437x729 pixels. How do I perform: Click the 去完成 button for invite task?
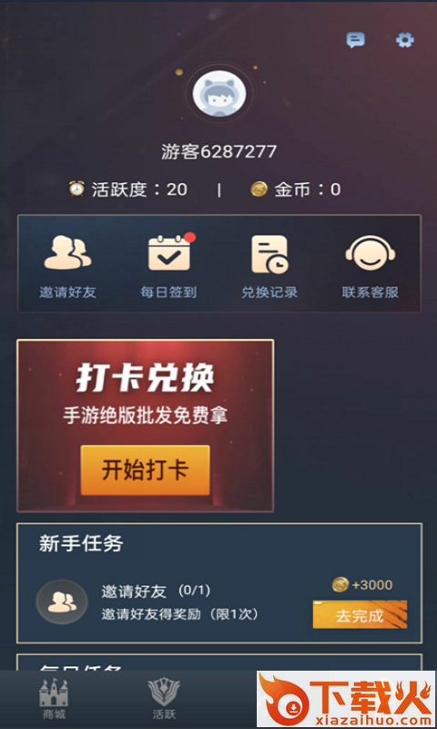(x=360, y=614)
